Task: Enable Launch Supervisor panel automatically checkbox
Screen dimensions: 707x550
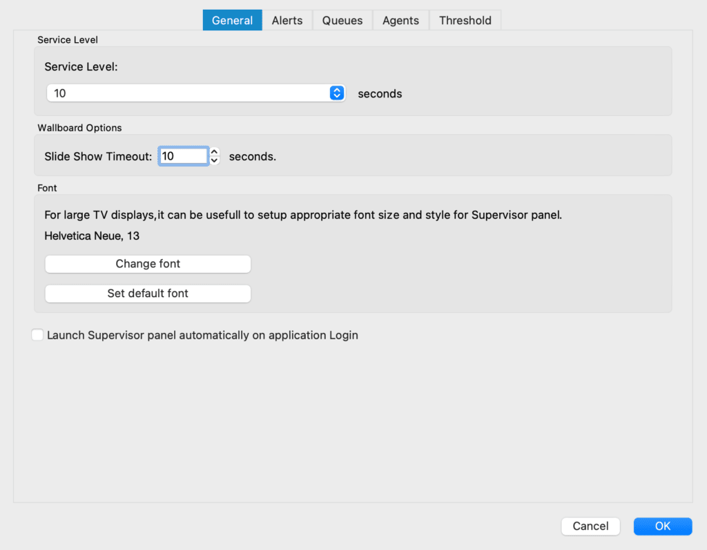Action: [37, 335]
